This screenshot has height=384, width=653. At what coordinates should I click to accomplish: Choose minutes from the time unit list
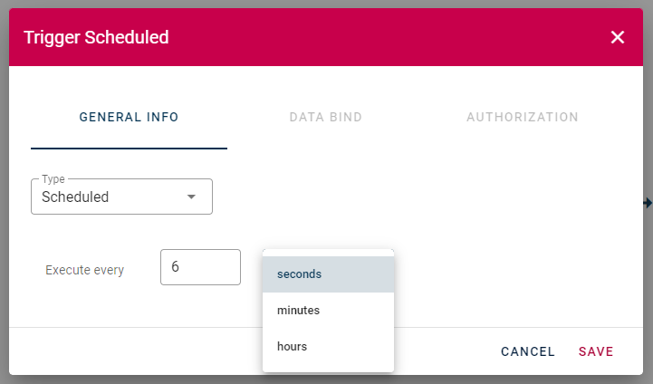(328, 311)
